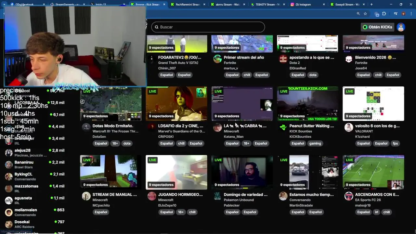Open the Chrome three-dot menu
The image size is (416, 234).
[410, 14]
